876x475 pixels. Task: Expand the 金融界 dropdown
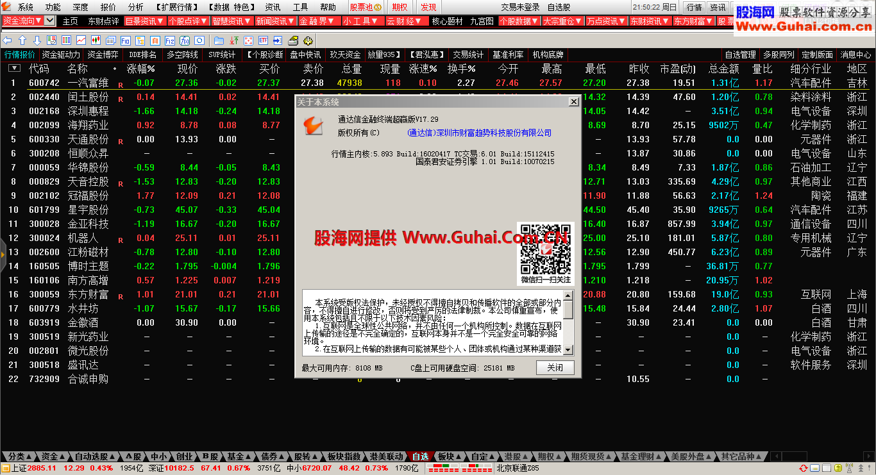[x=319, y=21]
